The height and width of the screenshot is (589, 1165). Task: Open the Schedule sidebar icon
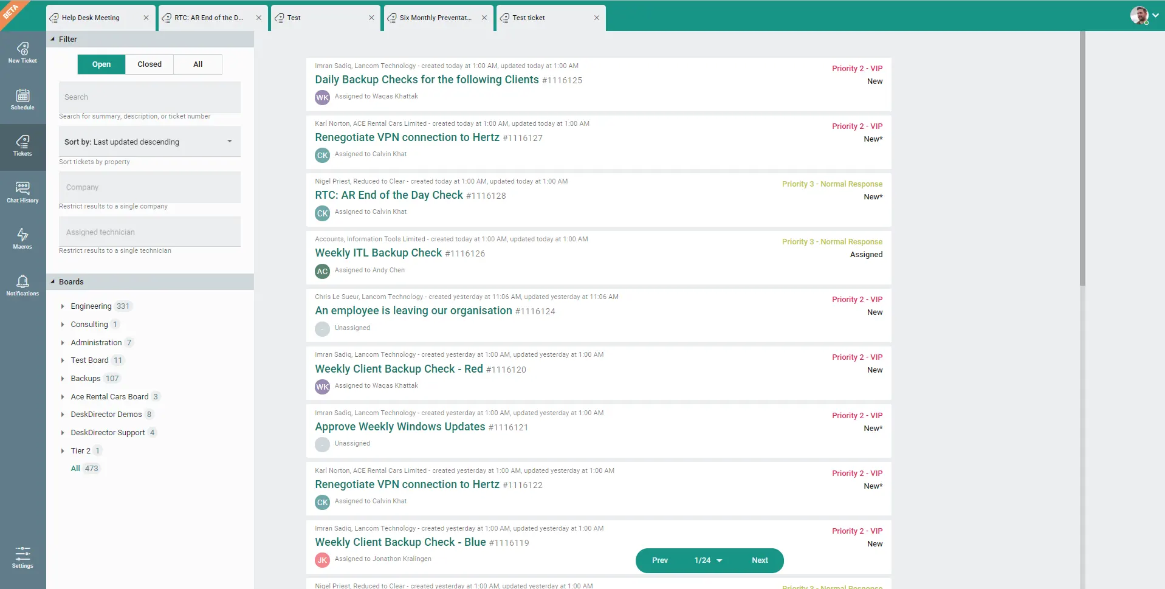point(22,100)
